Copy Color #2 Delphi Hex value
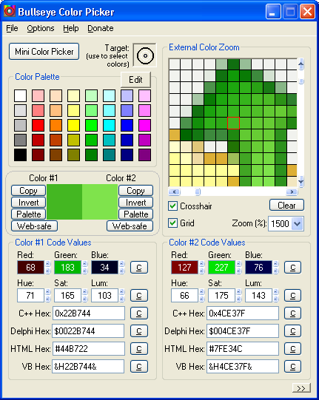 293,330
